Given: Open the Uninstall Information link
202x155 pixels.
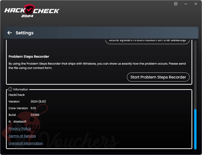Looking at the screenshot, I should [26, 143].
